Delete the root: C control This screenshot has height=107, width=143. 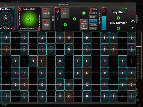click(x=44, y=10)
